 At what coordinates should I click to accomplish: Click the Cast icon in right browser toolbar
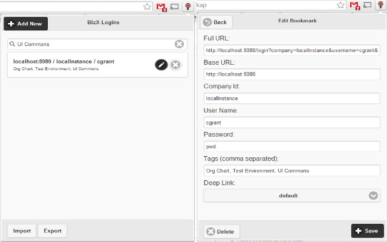[368, 5]
